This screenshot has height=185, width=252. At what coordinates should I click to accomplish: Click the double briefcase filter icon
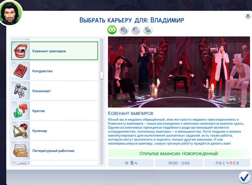click(147, 30)
